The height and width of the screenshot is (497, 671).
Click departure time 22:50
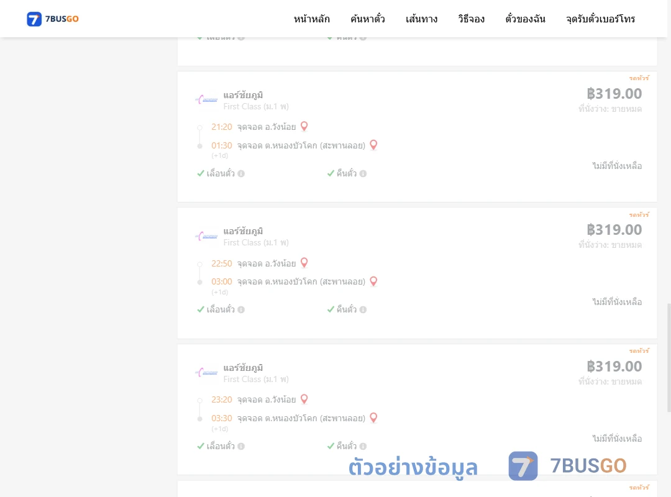coord(222,263)
